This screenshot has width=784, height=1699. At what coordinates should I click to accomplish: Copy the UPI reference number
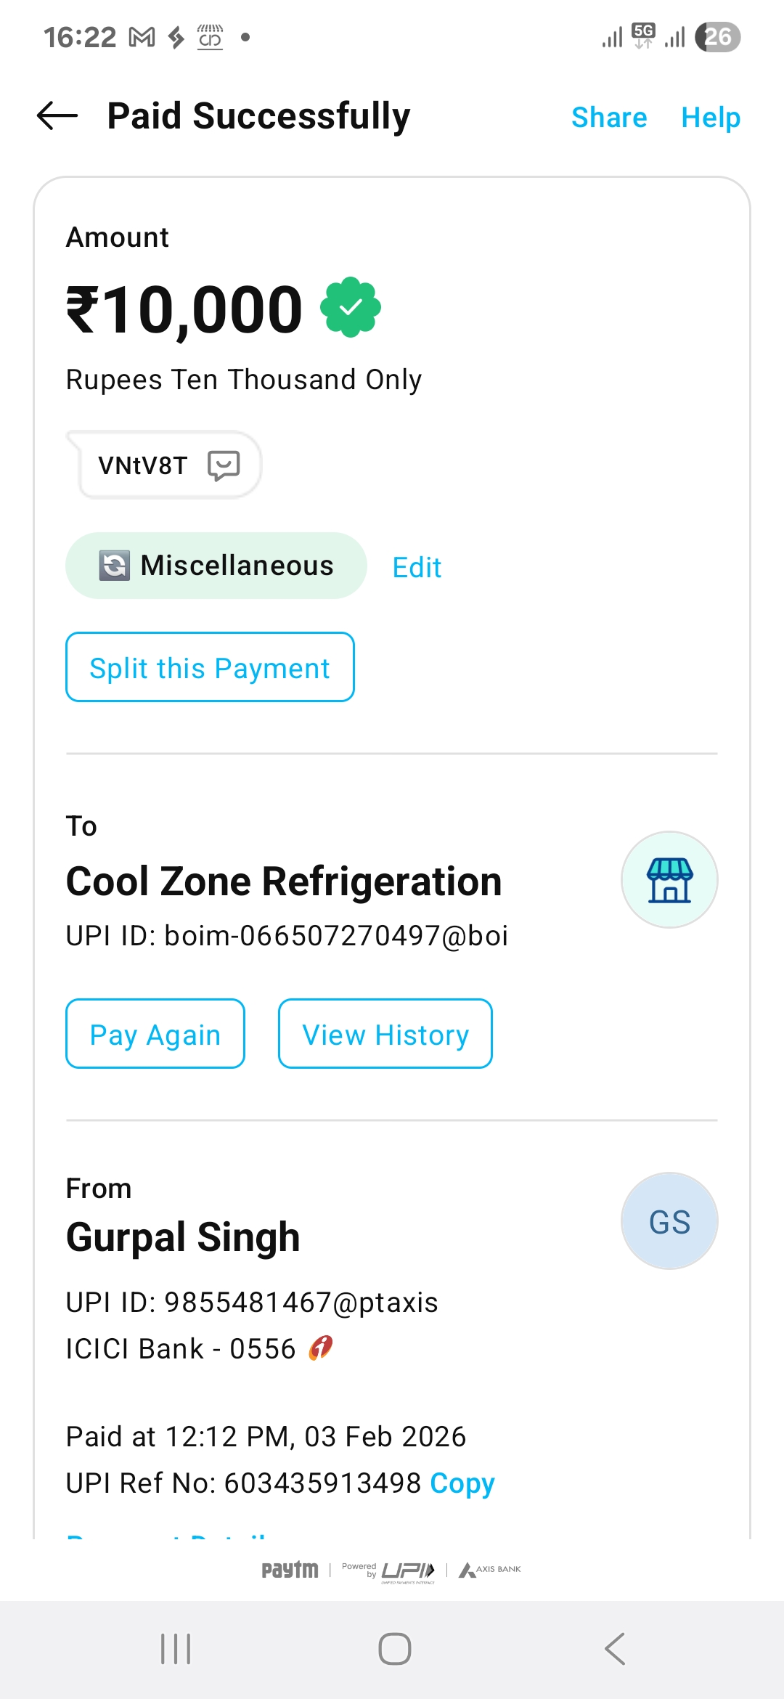462,1483
